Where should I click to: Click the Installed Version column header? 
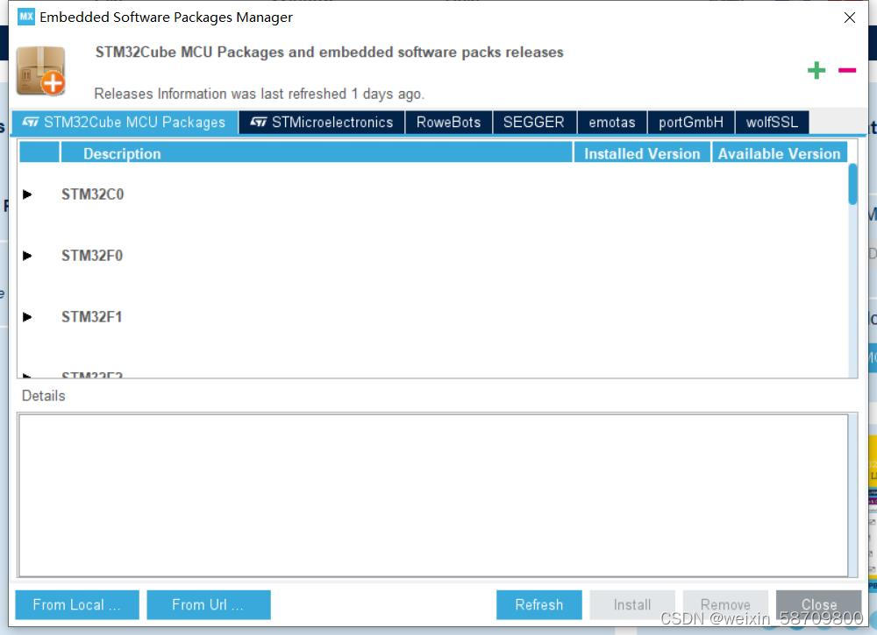click(x=642, y=153)
